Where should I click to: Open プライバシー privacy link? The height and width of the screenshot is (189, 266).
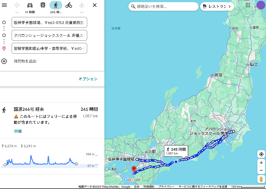(x=166, y=187)
